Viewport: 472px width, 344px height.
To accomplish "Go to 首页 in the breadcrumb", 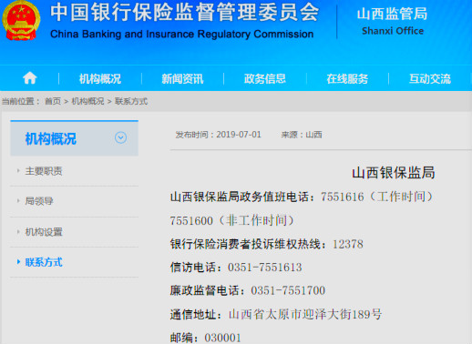I will 53,101.
